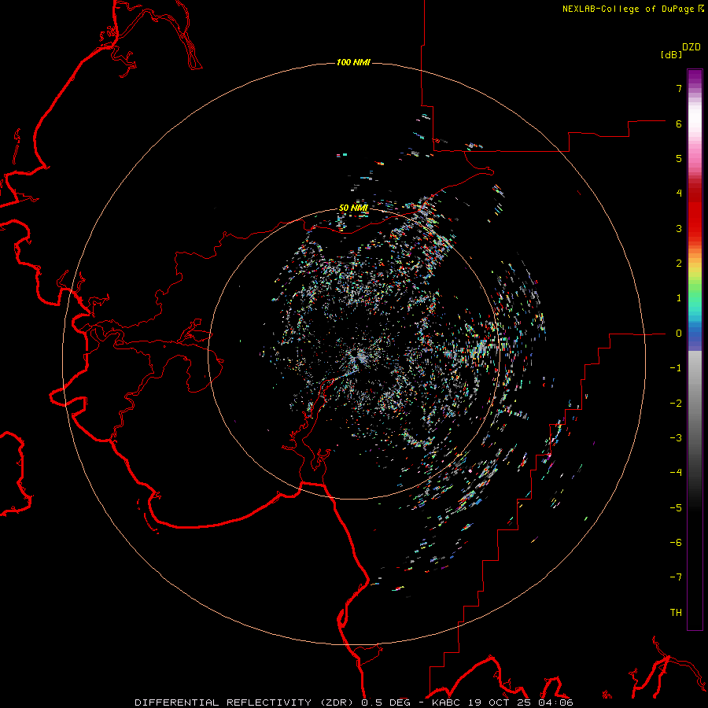708x708 pixels.
Task: Click the "-3" value on the dB scale
Action: [676, 438]
